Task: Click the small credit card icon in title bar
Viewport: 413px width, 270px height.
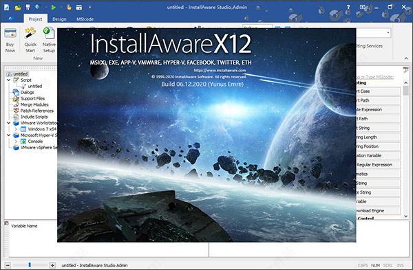Action: (x=79, y=8)
